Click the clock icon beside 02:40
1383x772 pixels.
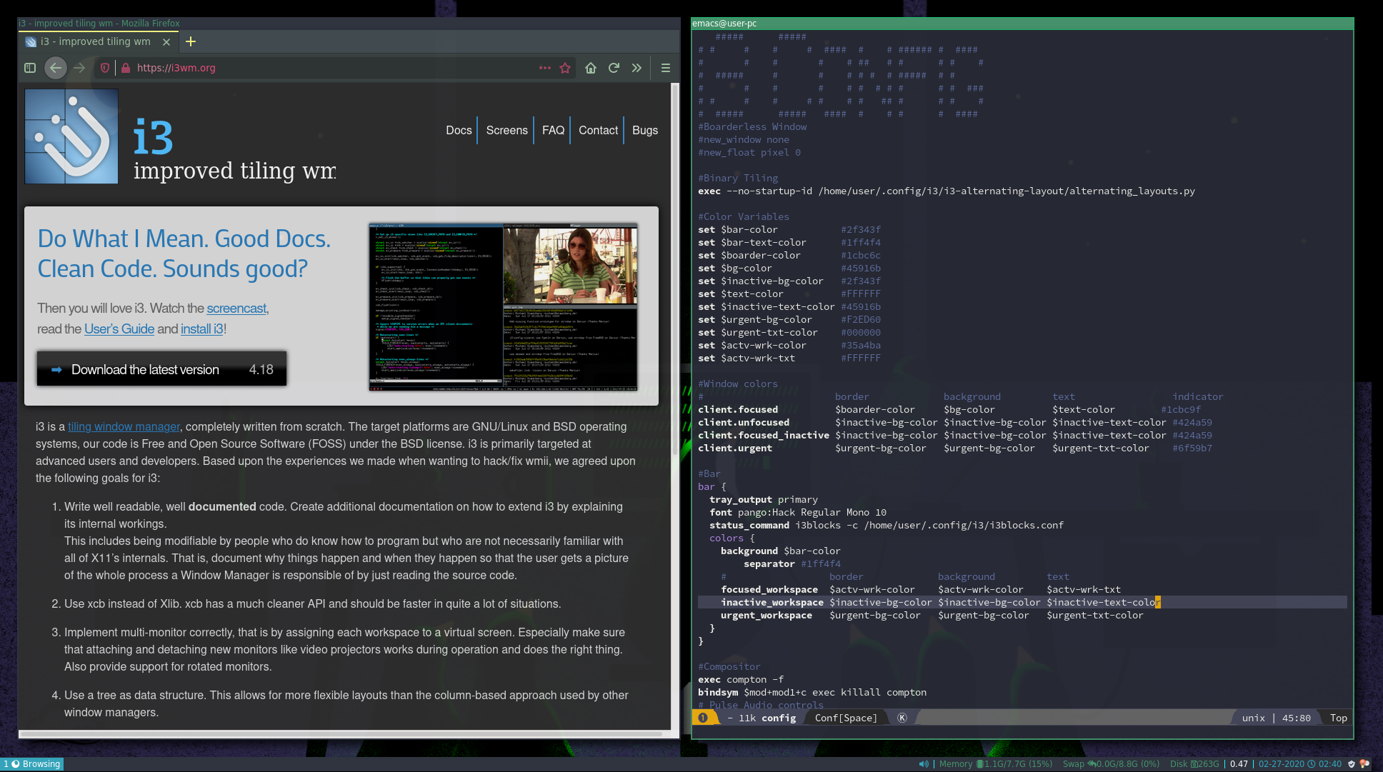point(1312,763)
